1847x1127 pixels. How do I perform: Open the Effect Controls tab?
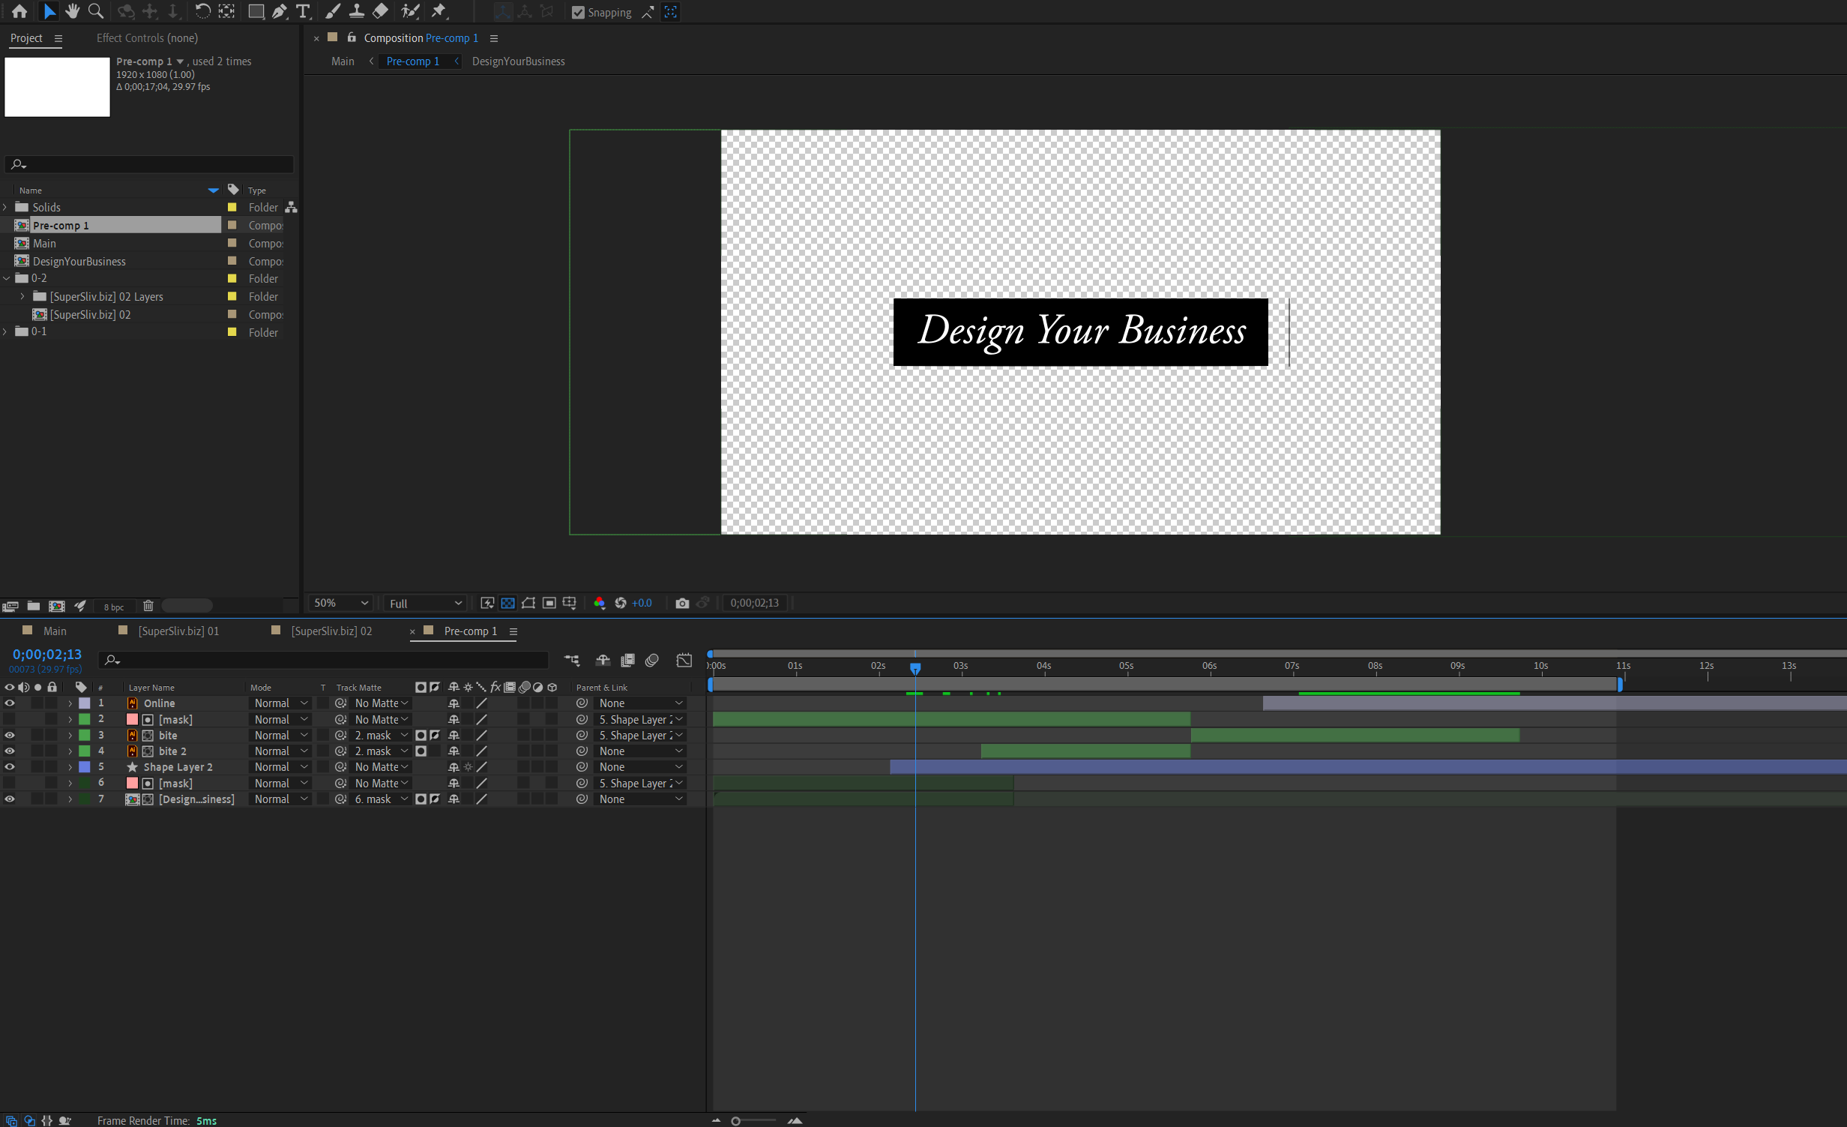point(147,37)
